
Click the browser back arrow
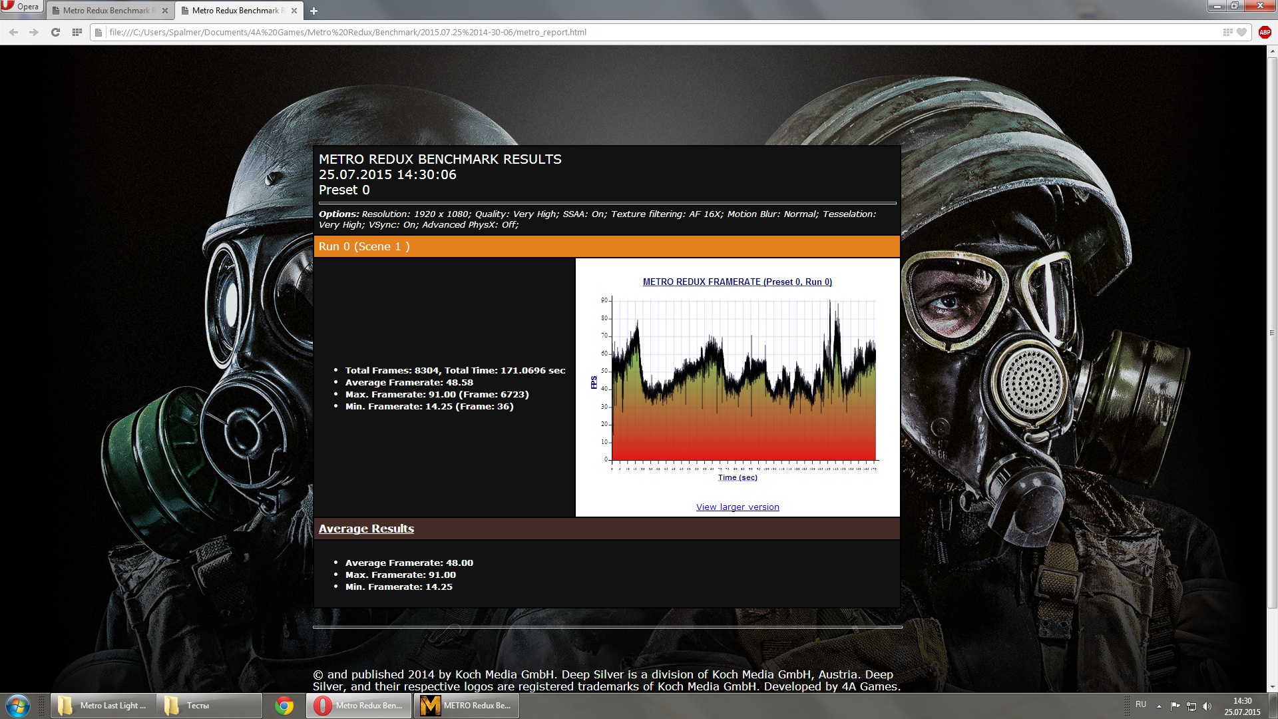click(x=13, y=32)
